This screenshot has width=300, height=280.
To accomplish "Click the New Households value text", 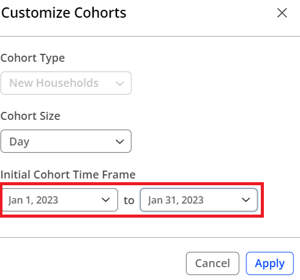I will (54, 83).
